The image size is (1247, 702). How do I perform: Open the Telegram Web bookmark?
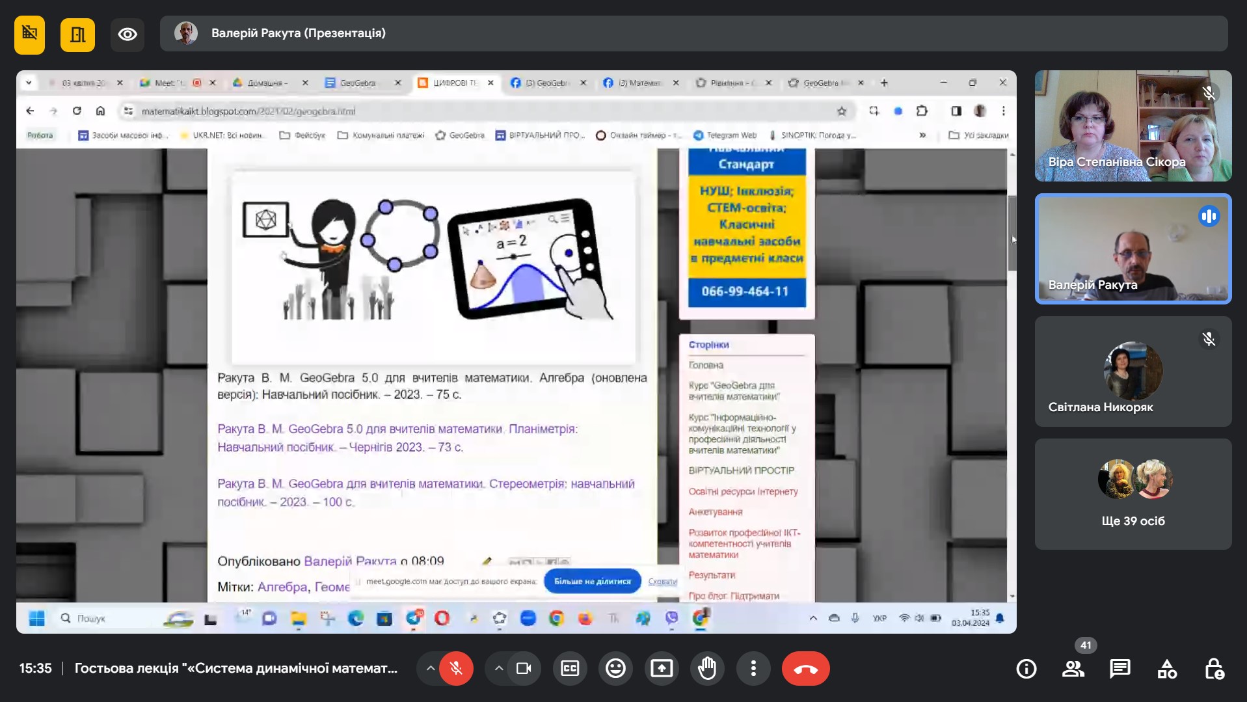coord(725,135)
